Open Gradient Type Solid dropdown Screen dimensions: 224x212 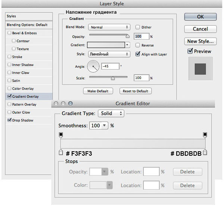[111, 113]
